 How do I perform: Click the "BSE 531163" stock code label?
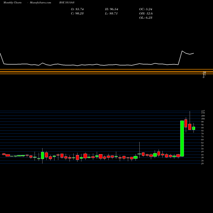point(67,3)
